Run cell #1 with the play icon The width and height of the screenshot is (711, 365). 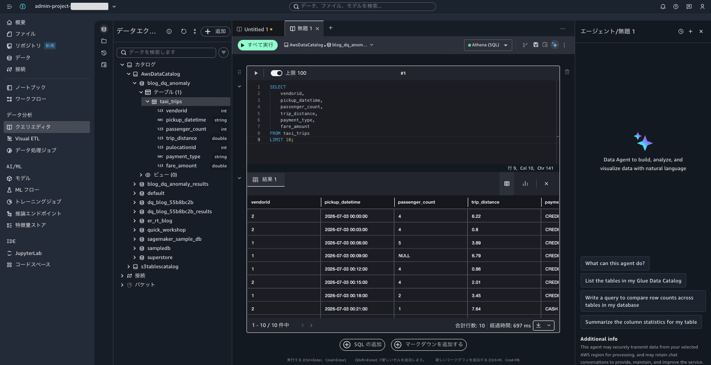click(x=256, y=73)
